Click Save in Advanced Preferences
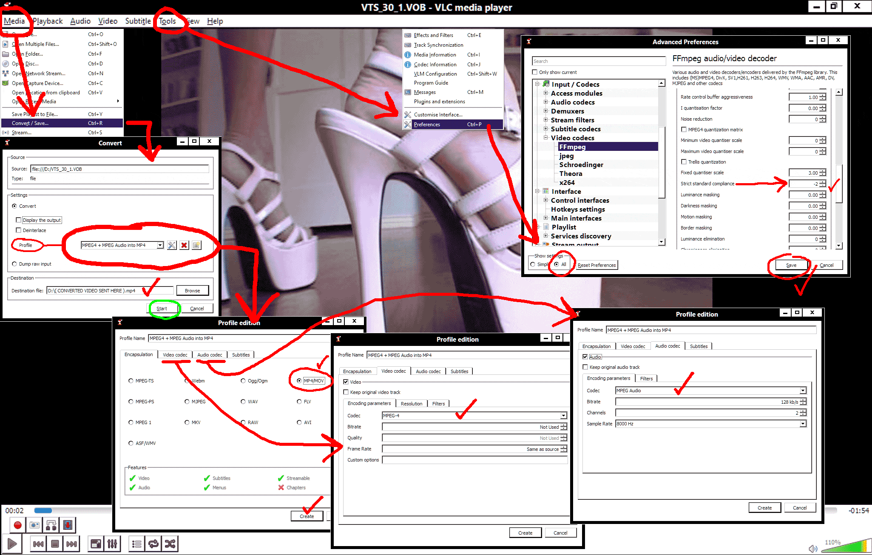This screenshot has height=555, width=872. 791,265
